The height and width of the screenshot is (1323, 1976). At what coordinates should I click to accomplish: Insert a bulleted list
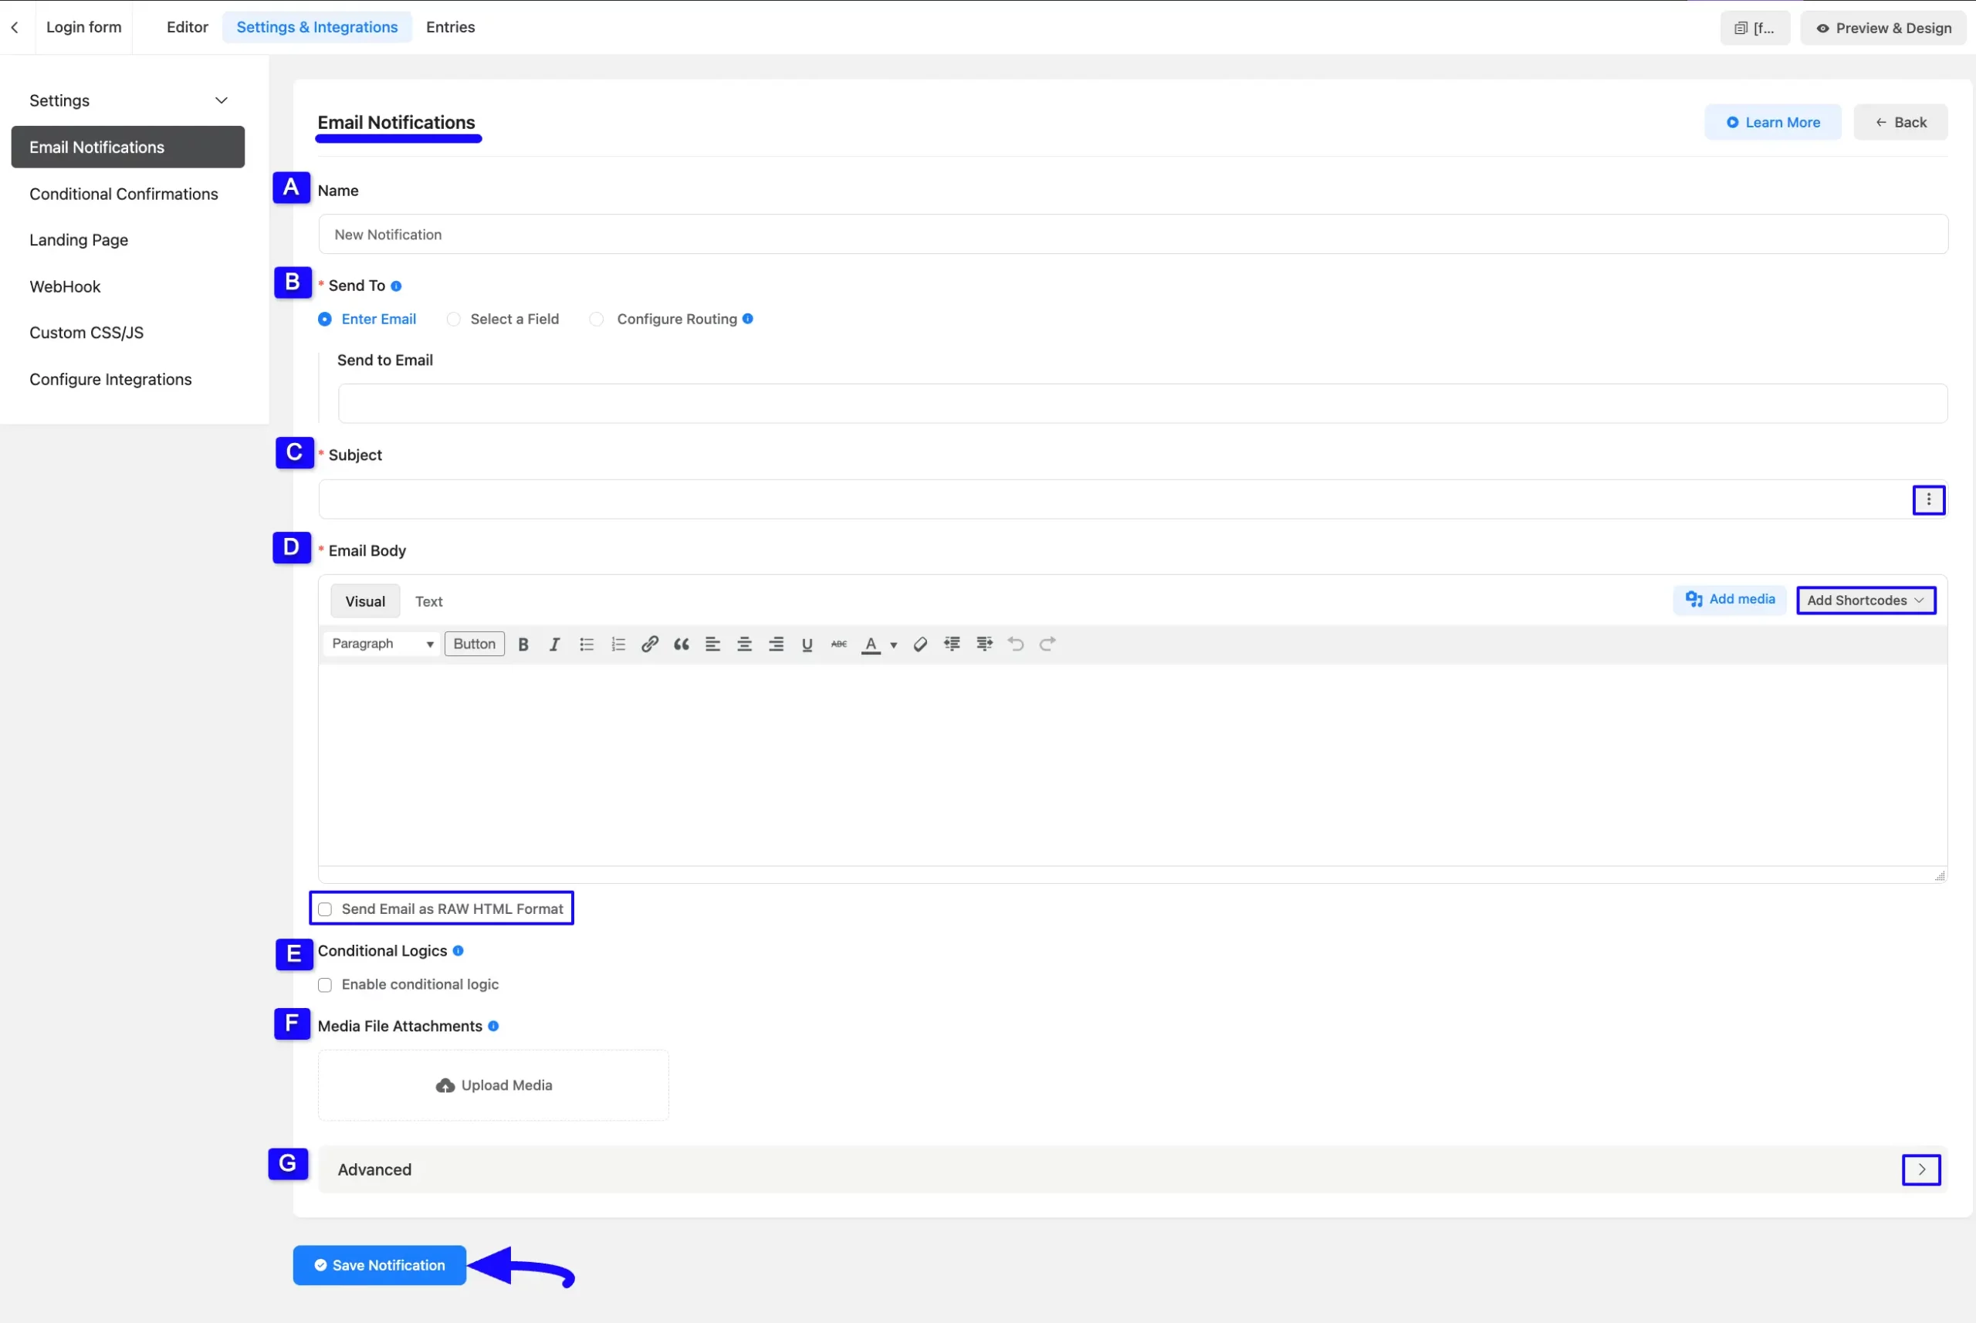tap(587, 644)
